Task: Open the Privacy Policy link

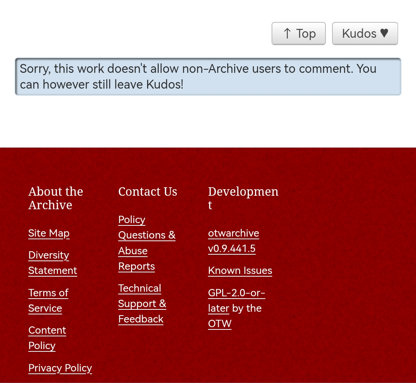Action: pos(60,368)
